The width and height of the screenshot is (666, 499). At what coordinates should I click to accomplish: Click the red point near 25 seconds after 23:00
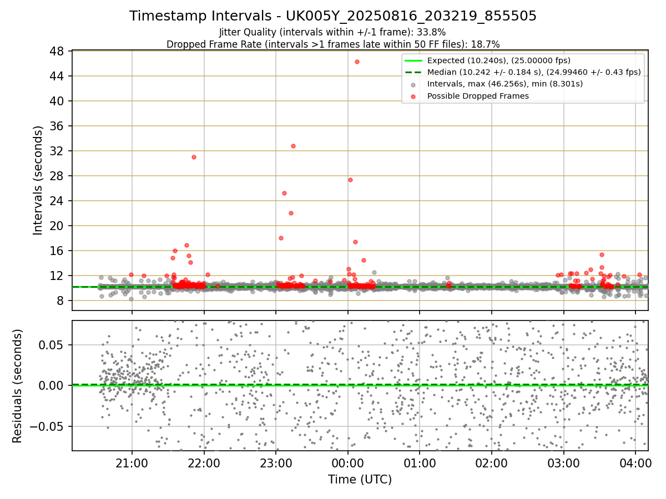point(284,193)
